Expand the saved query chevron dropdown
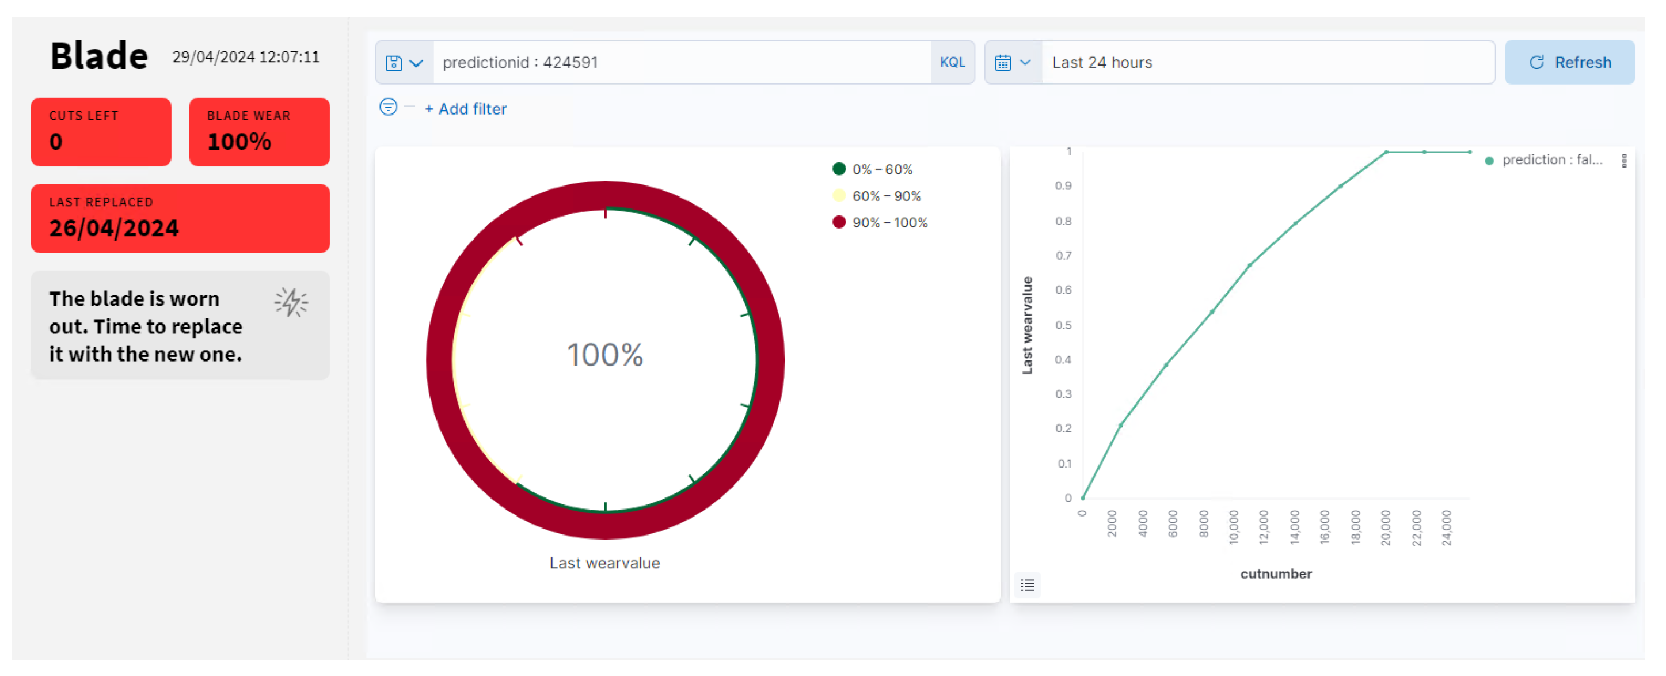The width and height of the screenshot is (1666, 676). pos(417,63)
